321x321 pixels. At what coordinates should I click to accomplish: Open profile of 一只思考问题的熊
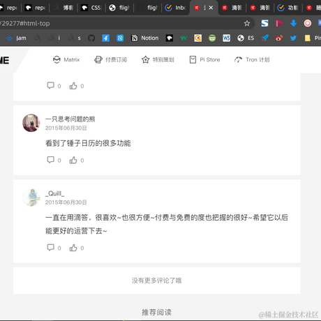coord(70,119)
